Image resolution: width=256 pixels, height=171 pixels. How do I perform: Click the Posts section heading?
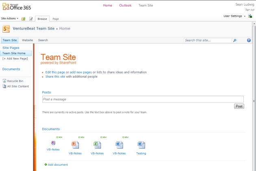tap(46, 92)
